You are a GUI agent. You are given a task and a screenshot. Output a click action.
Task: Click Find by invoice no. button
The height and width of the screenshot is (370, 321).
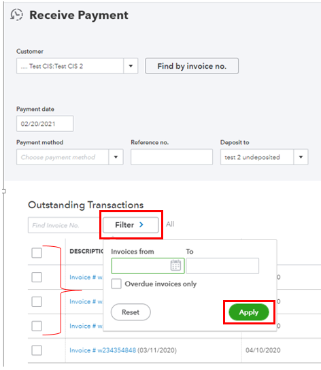[x=192, y=66]
